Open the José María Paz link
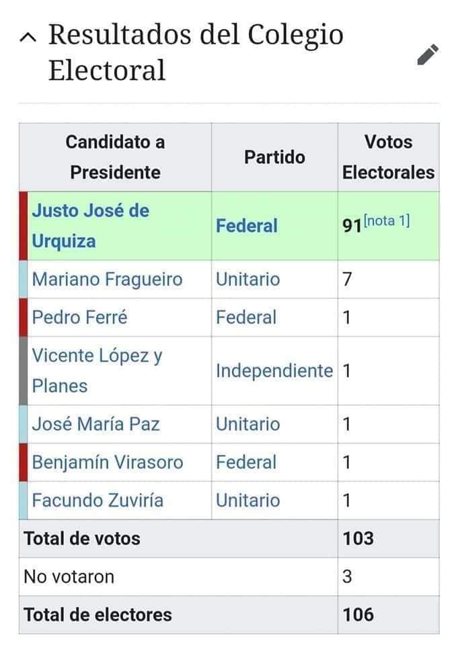Viewport: 458px width, 645px height. click(x=96, y=424)
